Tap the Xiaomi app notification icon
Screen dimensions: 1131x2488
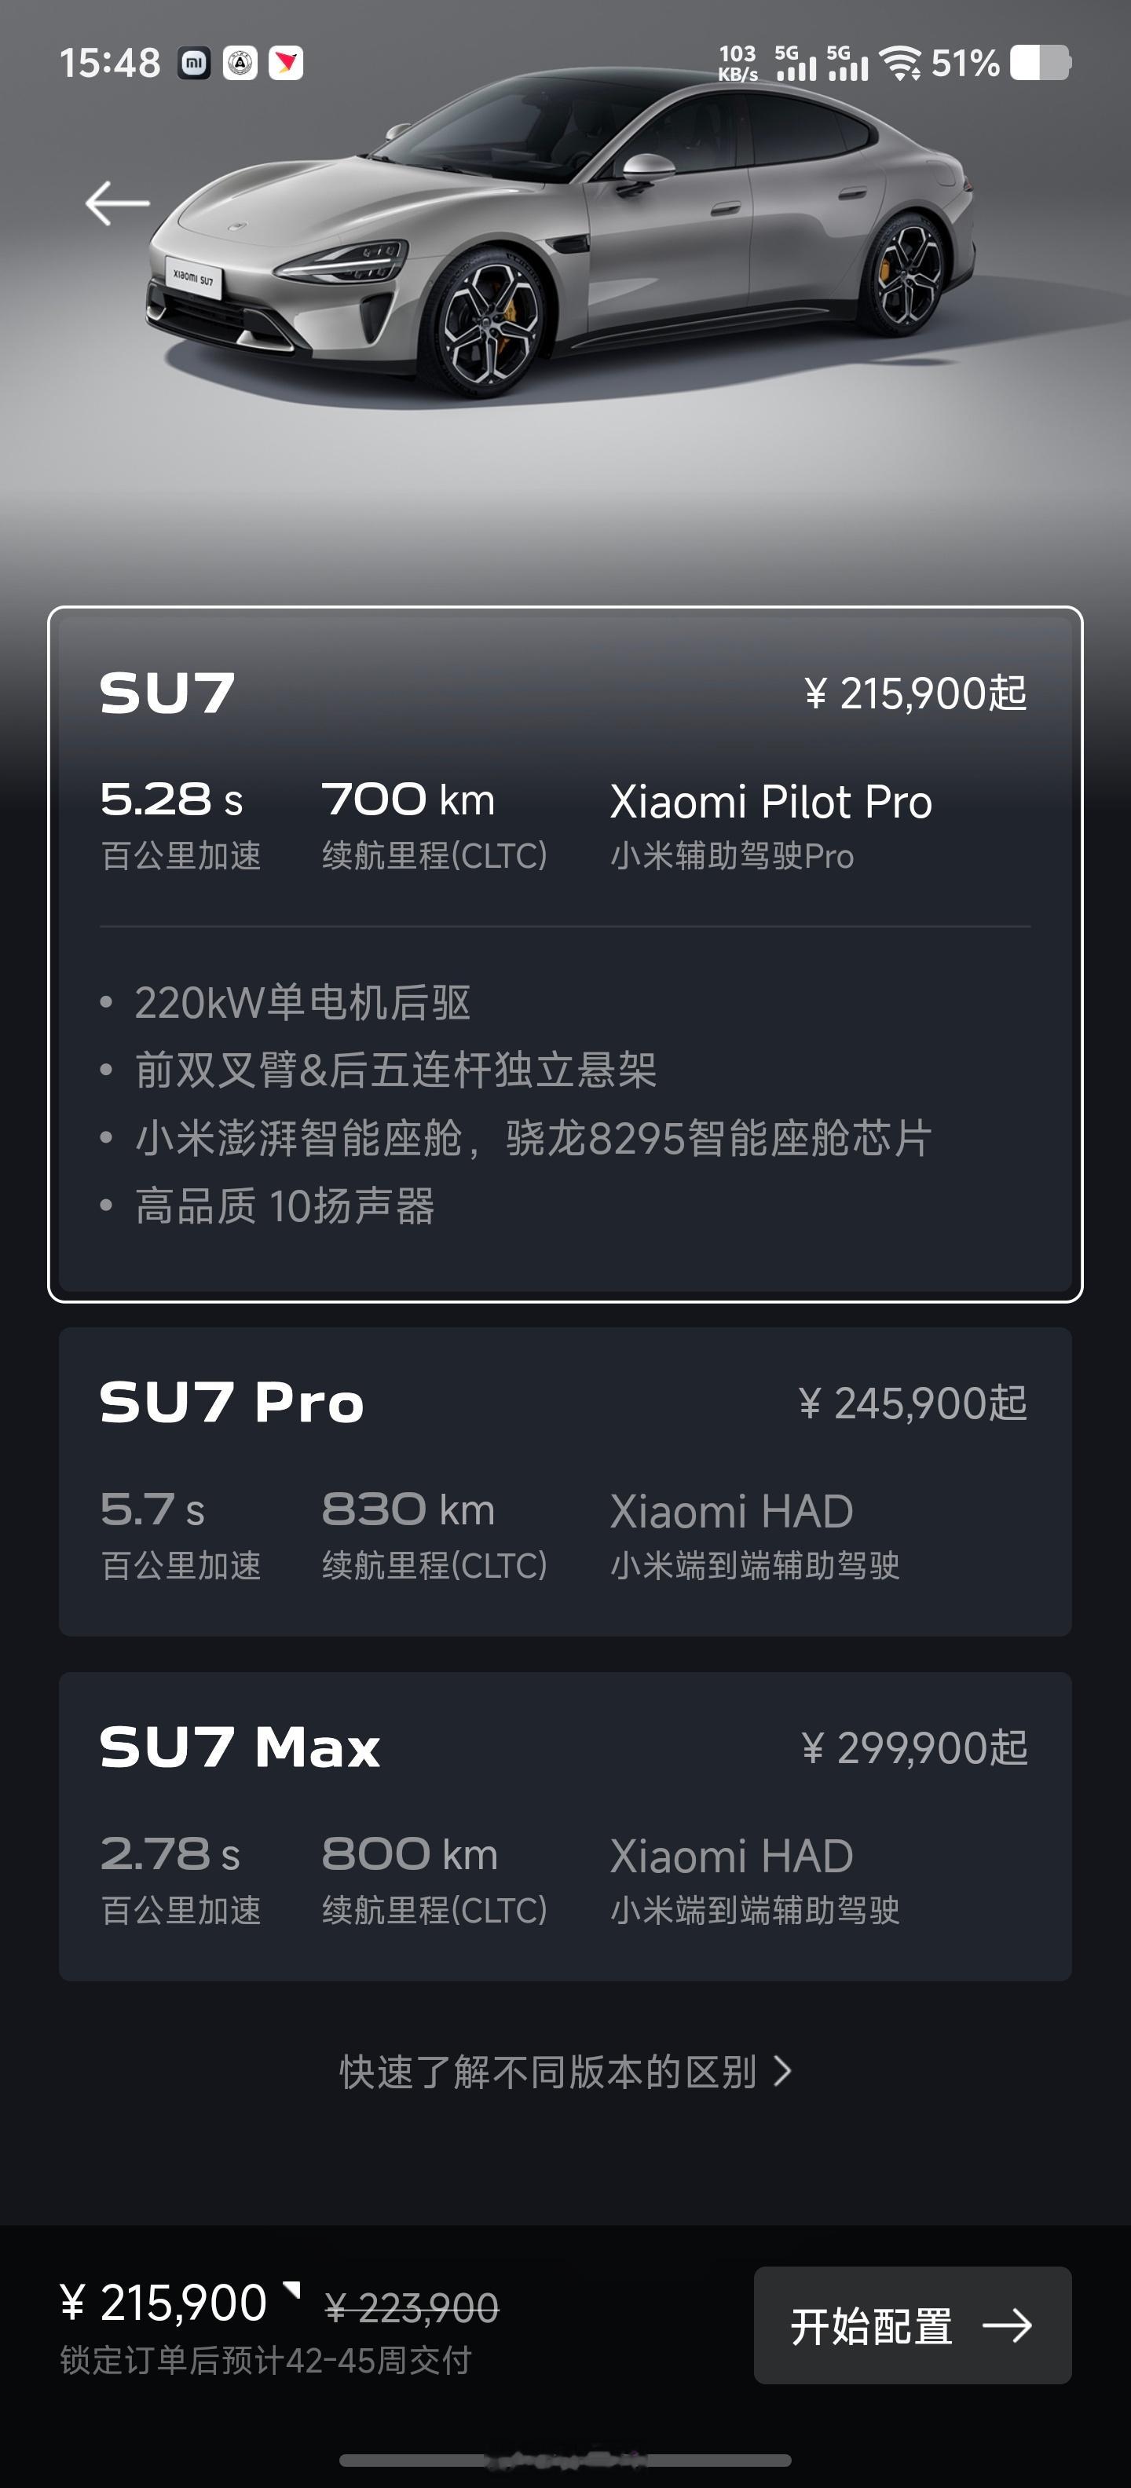(x=194, y=64)
